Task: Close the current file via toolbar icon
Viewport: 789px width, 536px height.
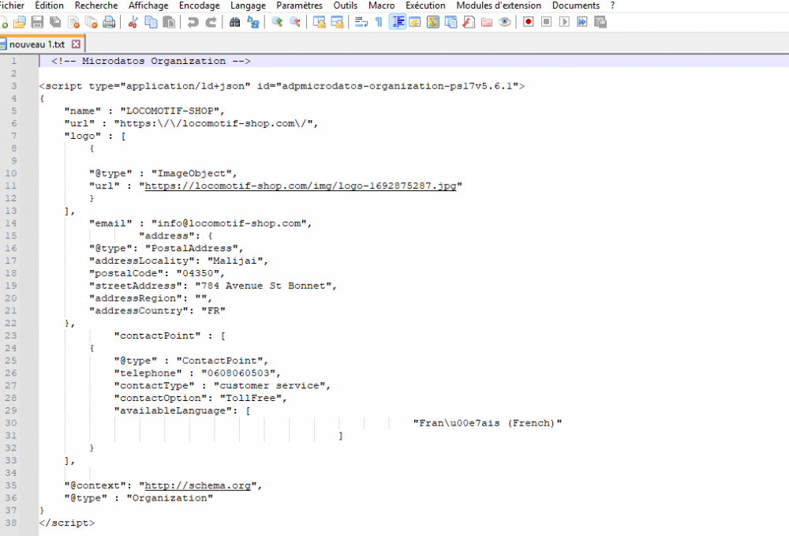Action: (73, 22)
